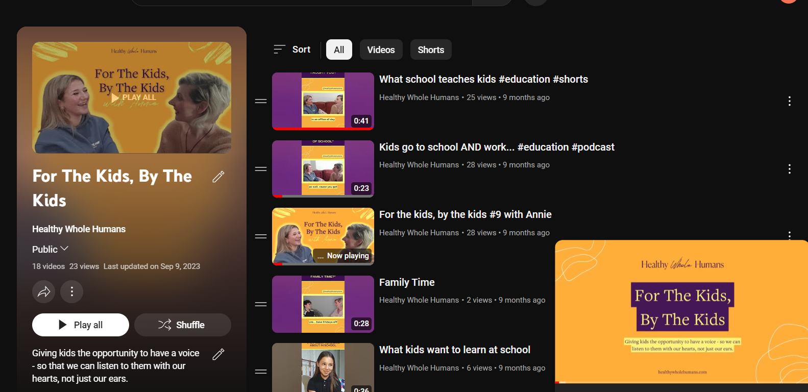Grab reorder handle for What school teaches kids

tap(261, 101)
